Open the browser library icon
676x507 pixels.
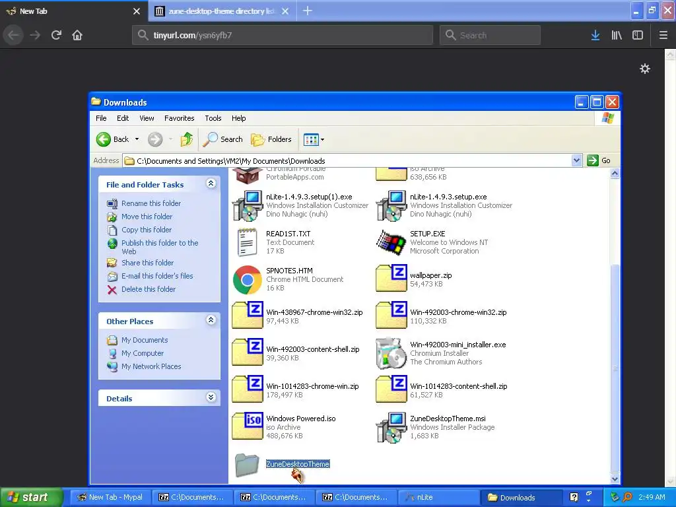pos(617,36)
